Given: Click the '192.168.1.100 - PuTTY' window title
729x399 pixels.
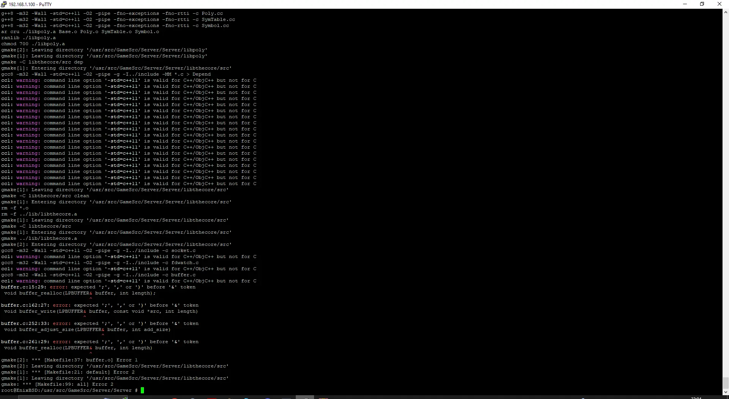Looking at the screenshot, I should [x=30, y=5].
